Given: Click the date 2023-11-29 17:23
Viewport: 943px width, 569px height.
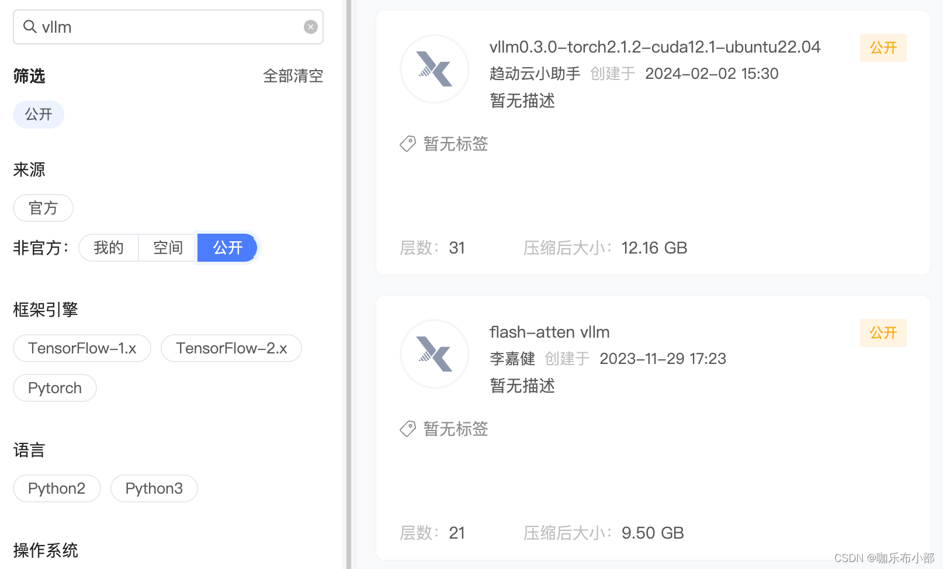Looking at the screenshot, I should (663, 359).
